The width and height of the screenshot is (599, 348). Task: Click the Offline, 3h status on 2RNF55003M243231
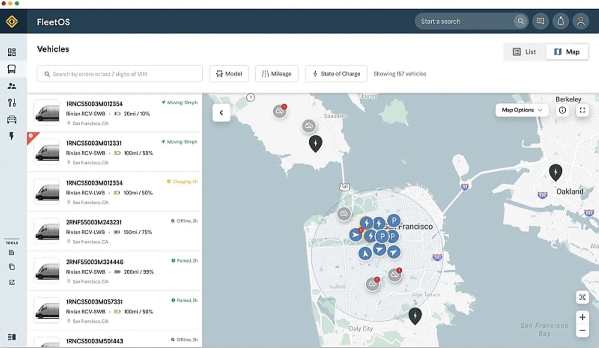184,221
